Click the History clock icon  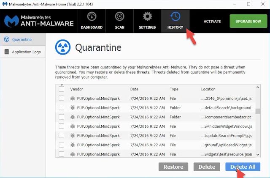pos(175,16)
